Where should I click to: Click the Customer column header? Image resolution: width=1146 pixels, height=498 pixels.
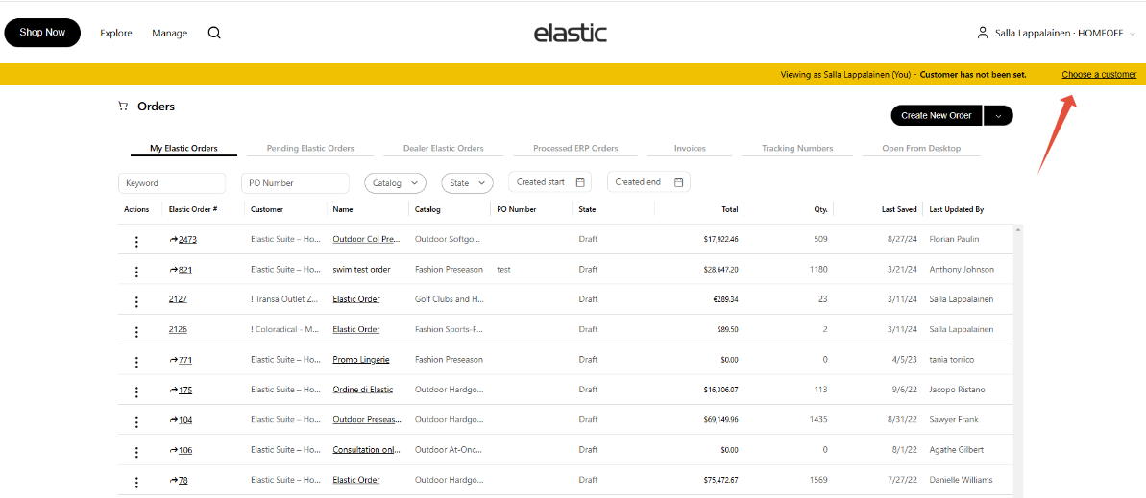click(267, 209)
